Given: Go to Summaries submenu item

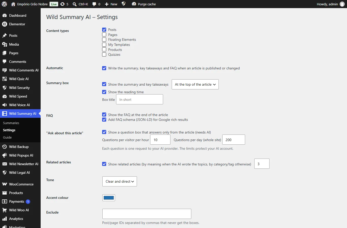Looking at the screenshot, I should point(11,123).
